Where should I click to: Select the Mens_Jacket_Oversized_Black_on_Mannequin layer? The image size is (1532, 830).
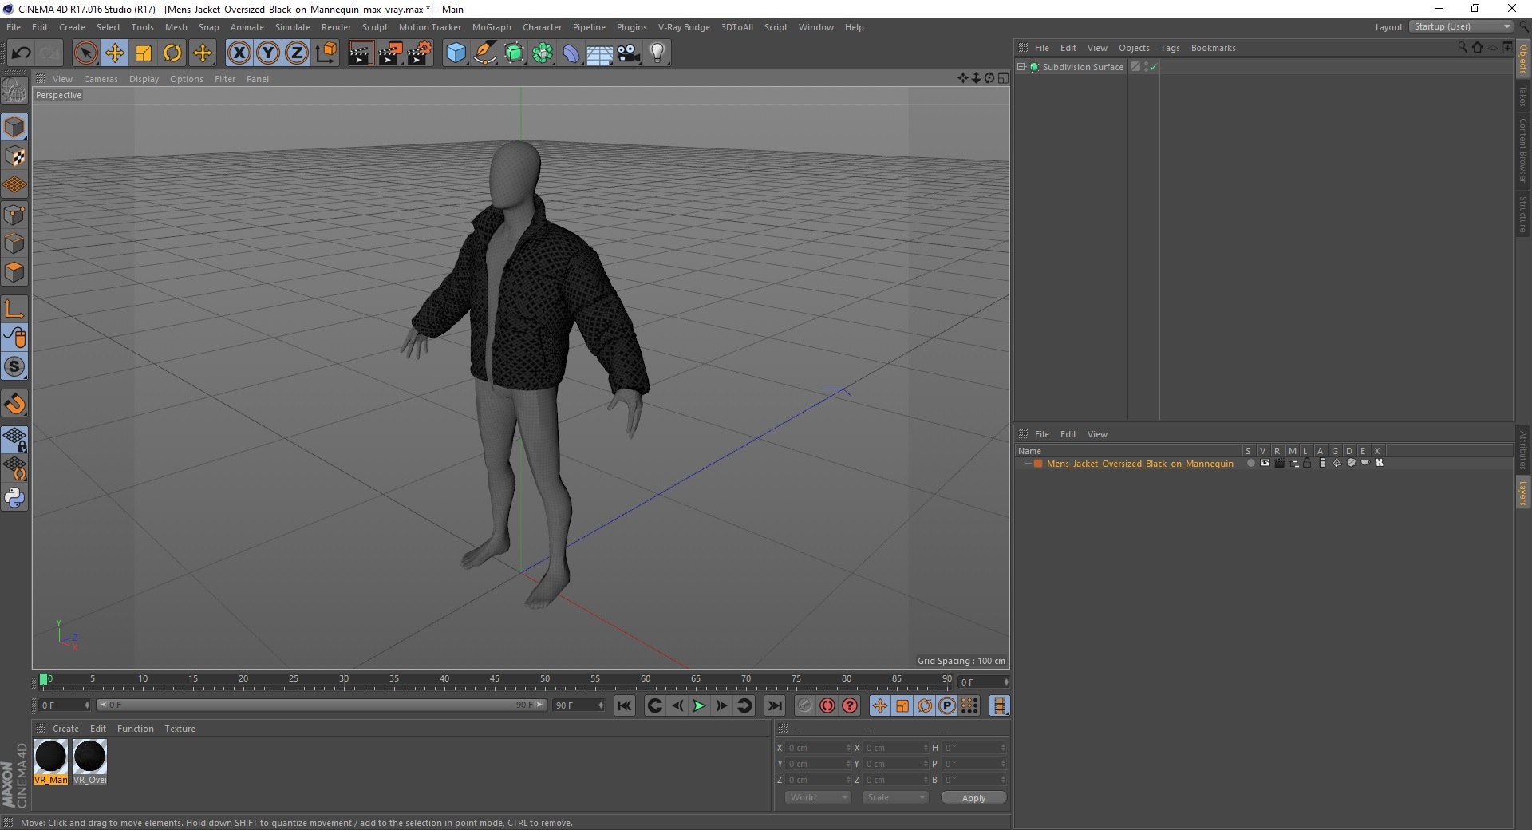1139,464
